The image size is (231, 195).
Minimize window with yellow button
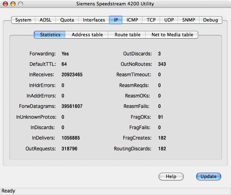point(13,4)
